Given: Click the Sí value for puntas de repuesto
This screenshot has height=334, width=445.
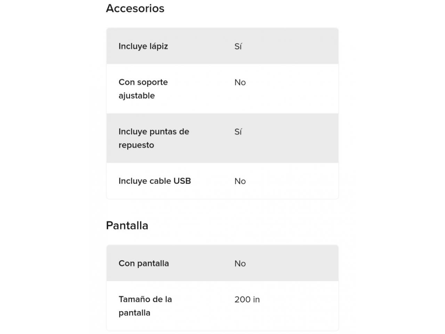Looking at the screenshot, I should 238,132.
